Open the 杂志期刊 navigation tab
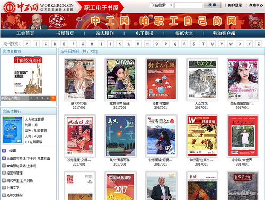265x200 pixels. [x=105, y=33]
